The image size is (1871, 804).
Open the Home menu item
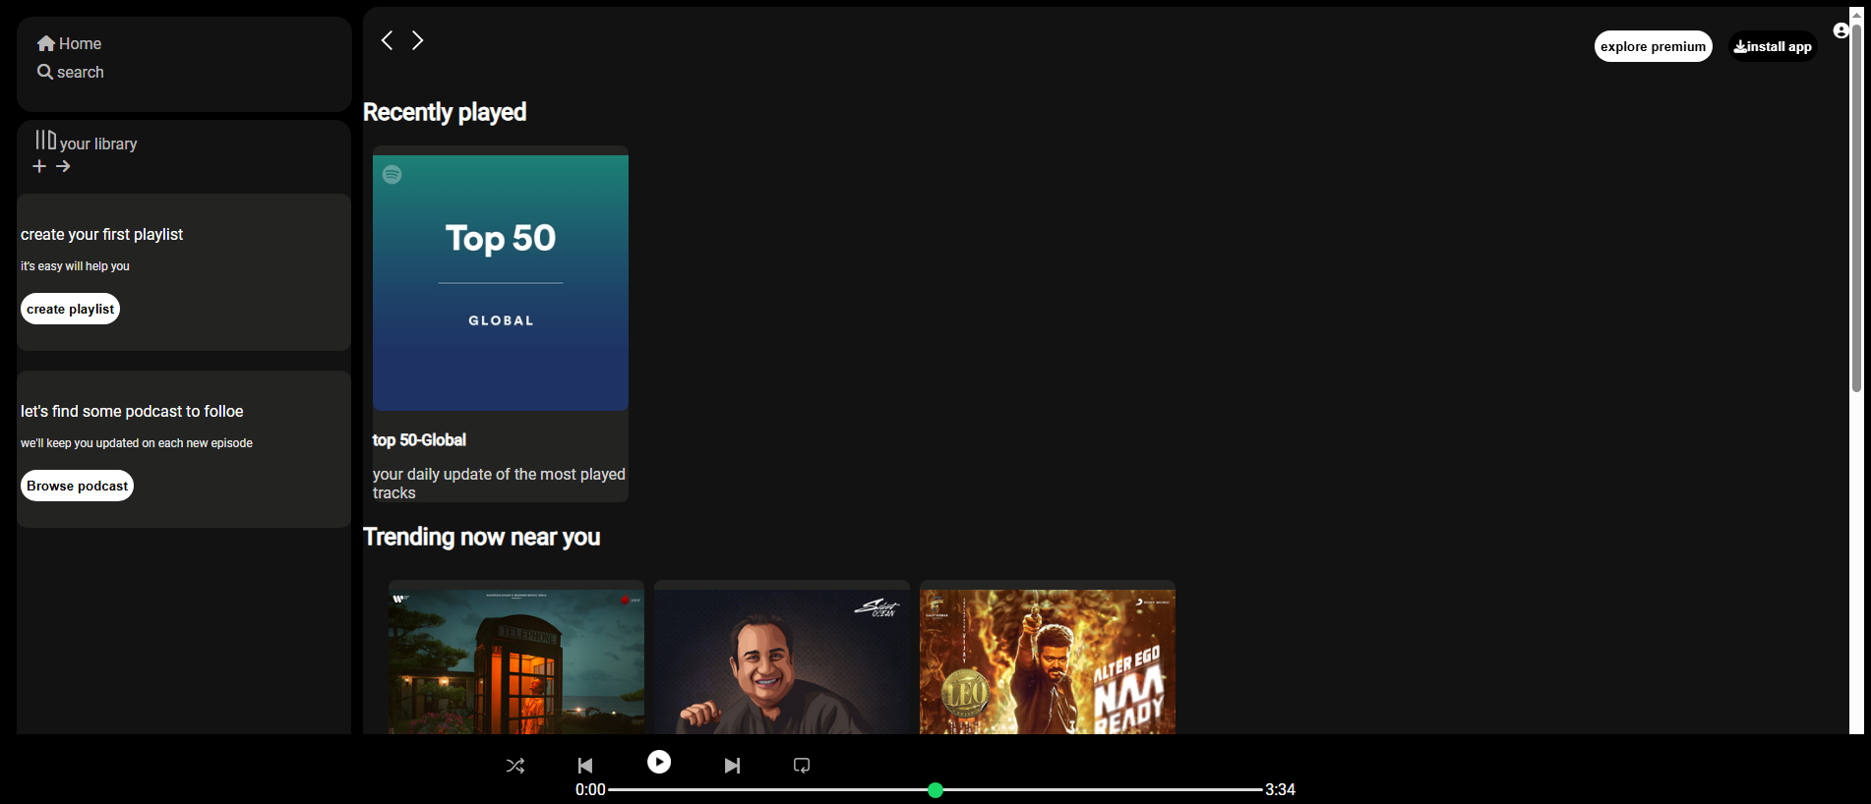click(x=70, y=43)
